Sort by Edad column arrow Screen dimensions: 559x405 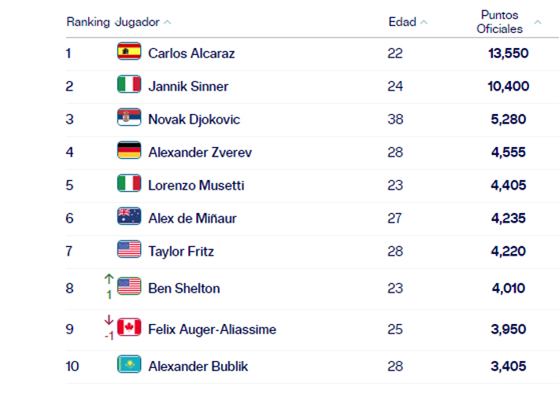424,22
